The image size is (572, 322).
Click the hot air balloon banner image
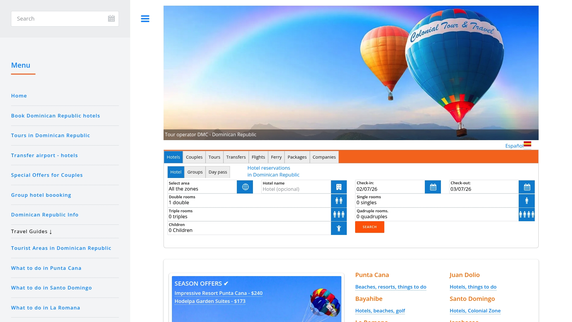[351, 73]
